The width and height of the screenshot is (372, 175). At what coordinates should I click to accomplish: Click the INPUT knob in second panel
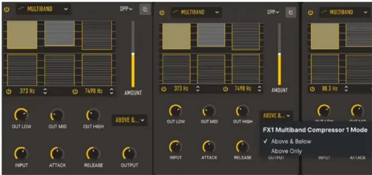pos(176,147)
